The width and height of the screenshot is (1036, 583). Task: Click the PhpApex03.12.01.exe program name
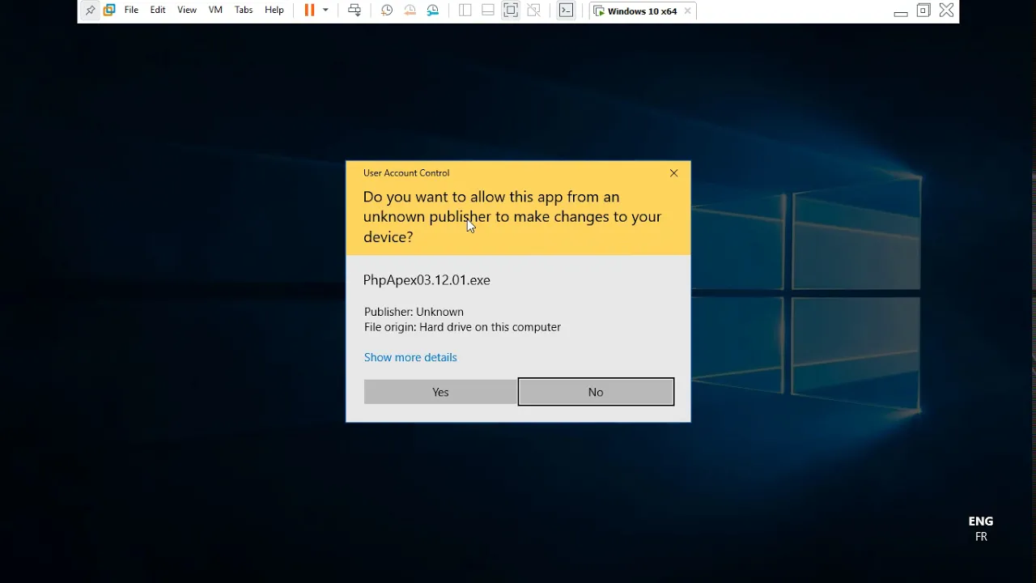(x=427, y=280)
